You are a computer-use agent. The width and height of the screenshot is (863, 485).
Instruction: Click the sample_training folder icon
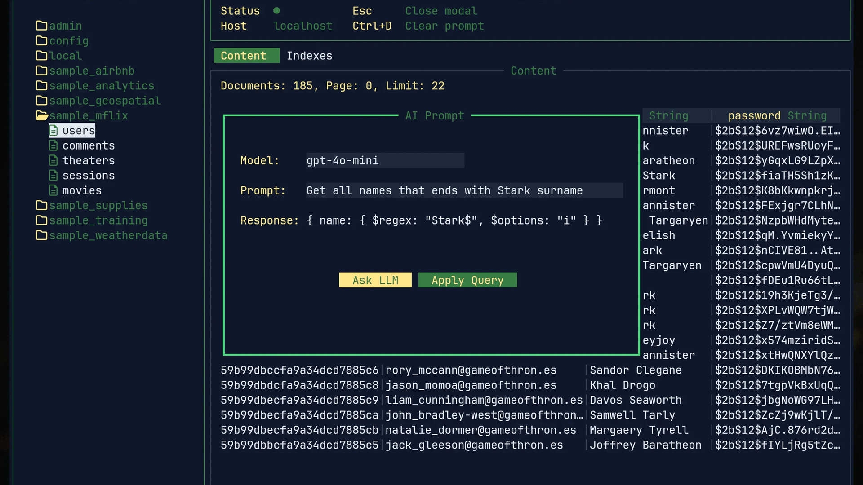point(41,220)
